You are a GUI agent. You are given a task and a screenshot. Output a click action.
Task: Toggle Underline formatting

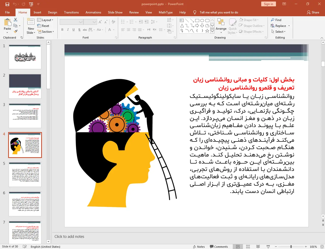pos(73,30)
